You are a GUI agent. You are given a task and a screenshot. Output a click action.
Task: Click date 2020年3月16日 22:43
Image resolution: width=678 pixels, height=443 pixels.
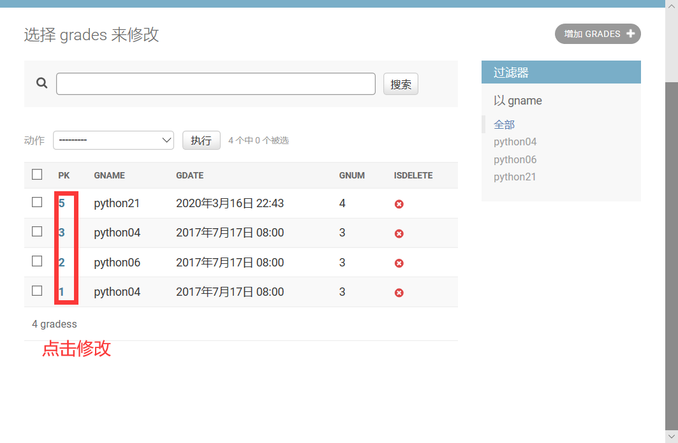(x=230, y=203)
